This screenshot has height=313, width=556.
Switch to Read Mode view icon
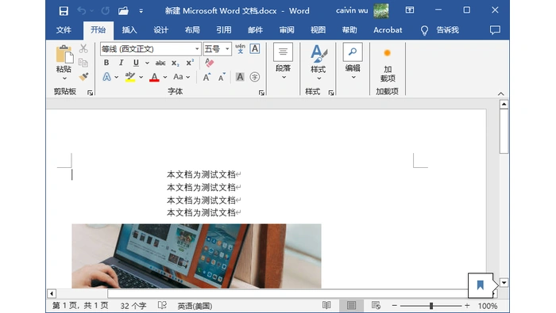tap(326, 305)
